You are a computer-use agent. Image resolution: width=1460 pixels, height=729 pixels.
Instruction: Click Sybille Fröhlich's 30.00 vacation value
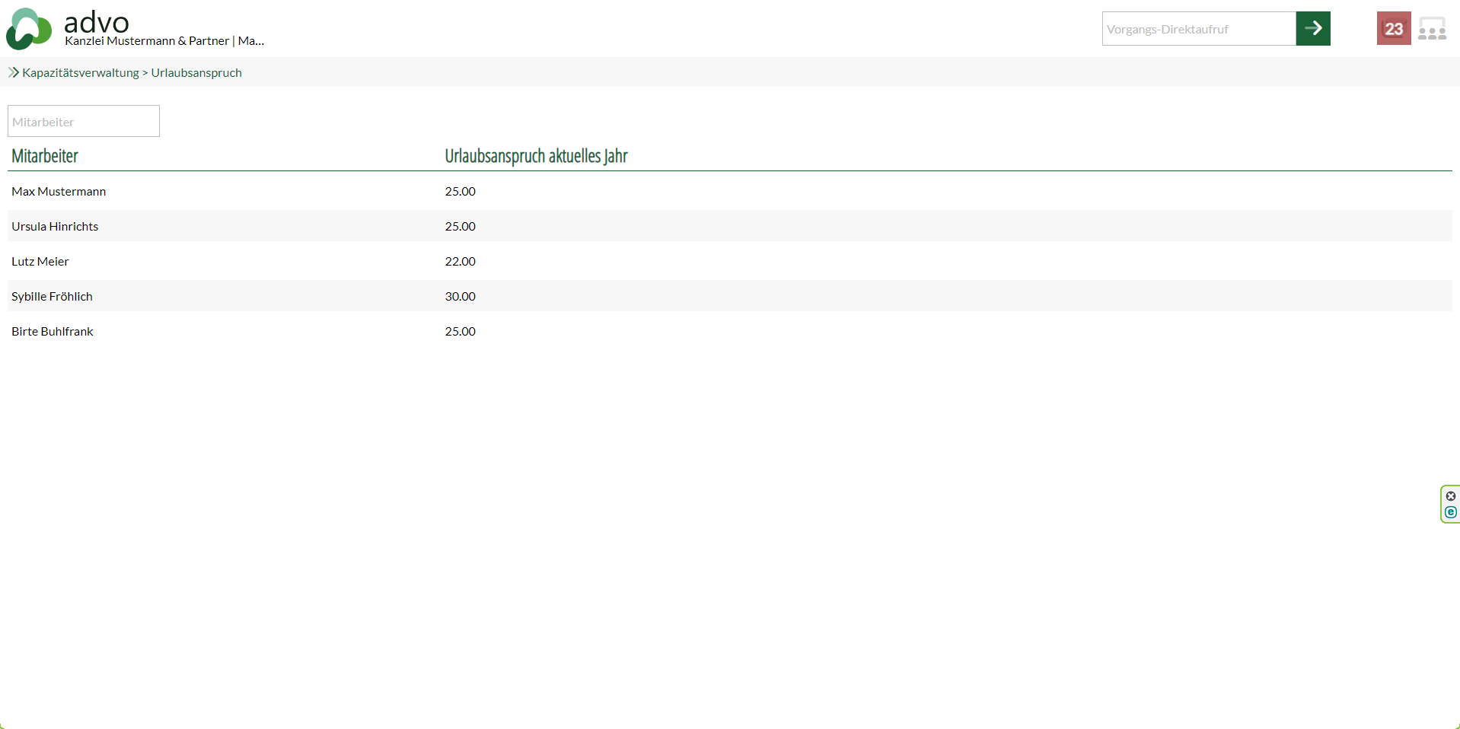coord(460,297)
